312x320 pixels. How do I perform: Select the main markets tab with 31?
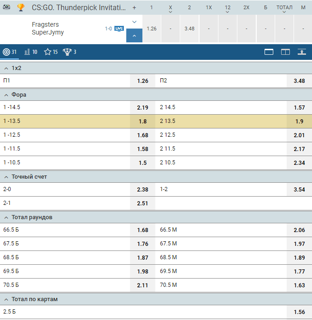(x=10, y=52)
